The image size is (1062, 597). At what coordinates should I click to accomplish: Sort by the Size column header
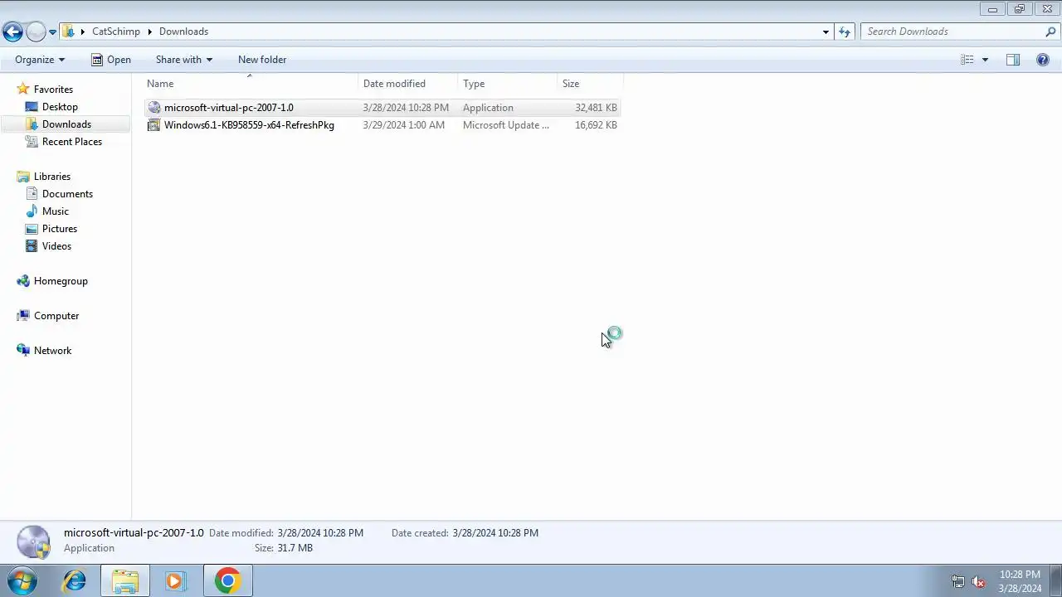click(590, 84)
